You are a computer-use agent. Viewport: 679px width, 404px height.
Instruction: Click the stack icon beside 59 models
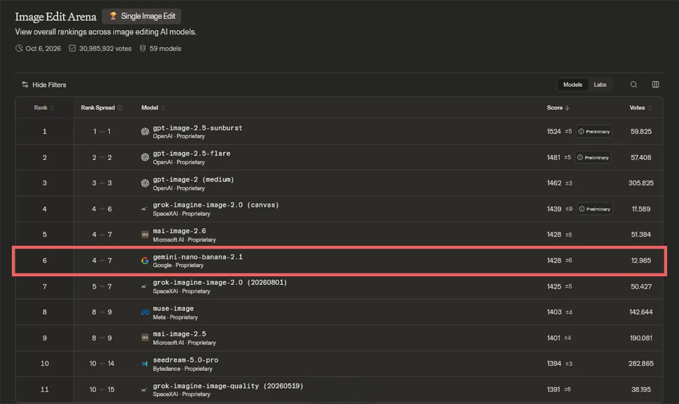(x=143, y=49)
